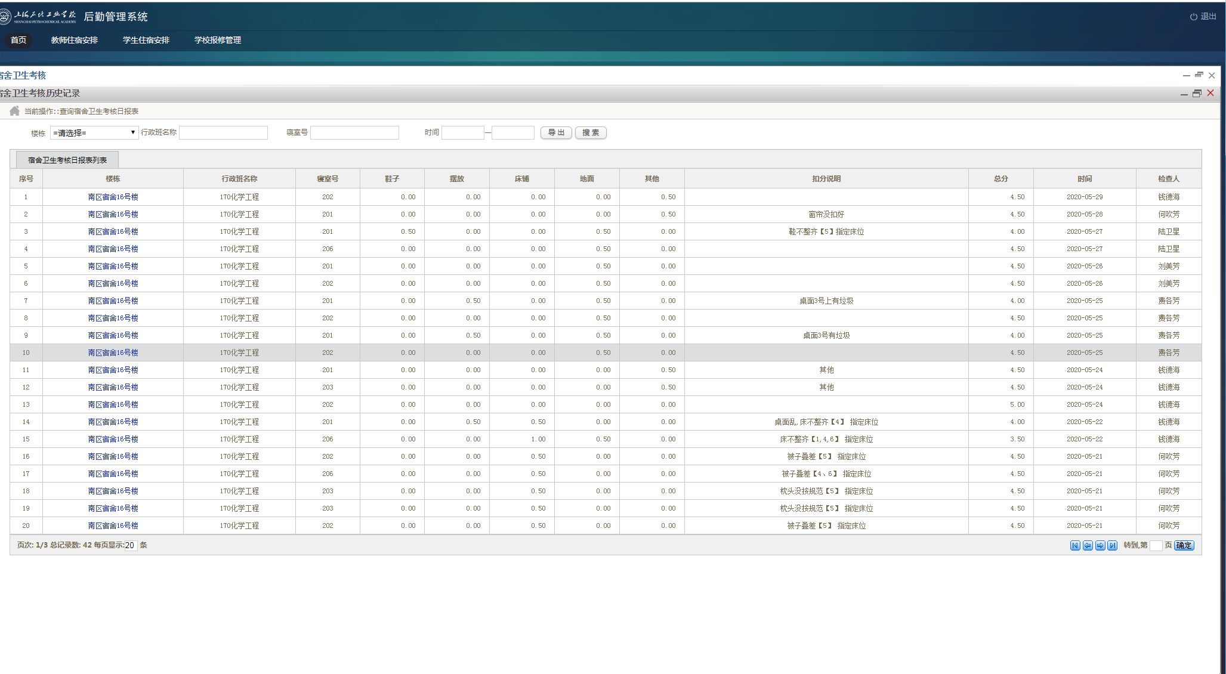This screenshot has height=674, width=1226.
Task: Go to the next page arrow
Action: click(1100, 546)
